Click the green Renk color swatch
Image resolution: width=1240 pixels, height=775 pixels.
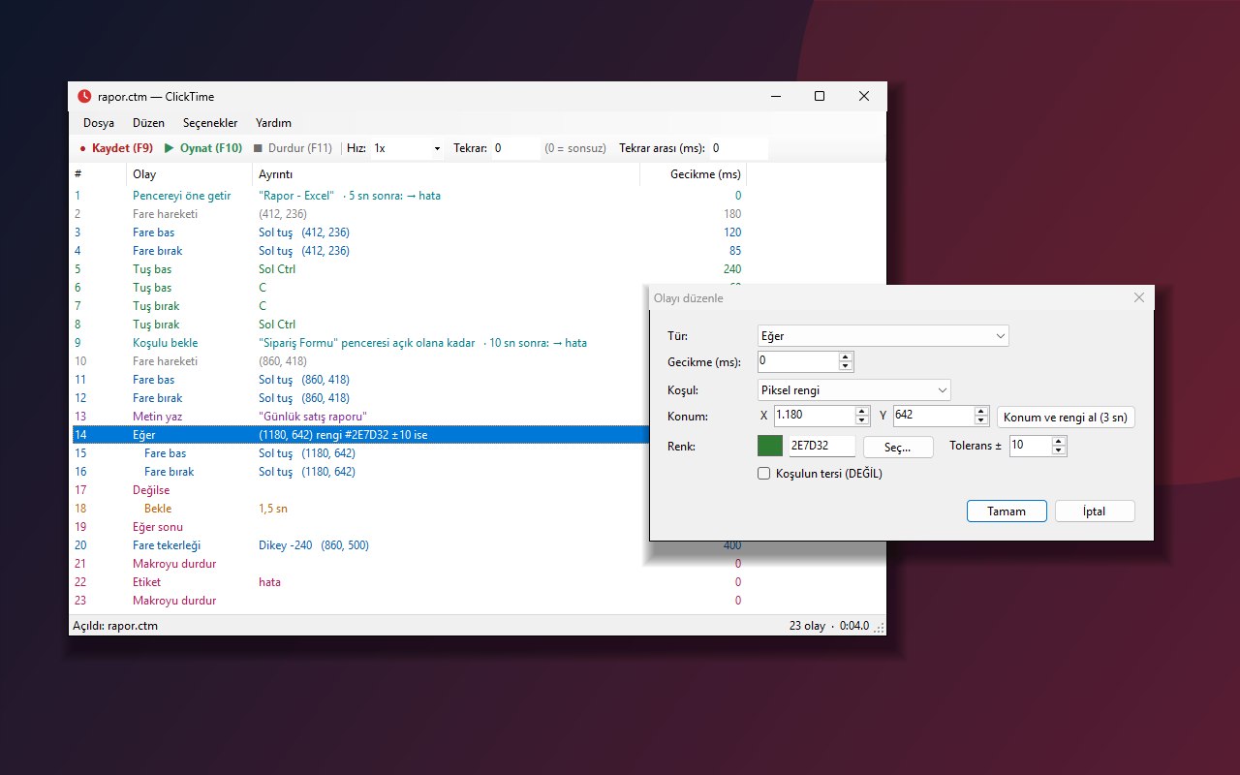point(770,446)
